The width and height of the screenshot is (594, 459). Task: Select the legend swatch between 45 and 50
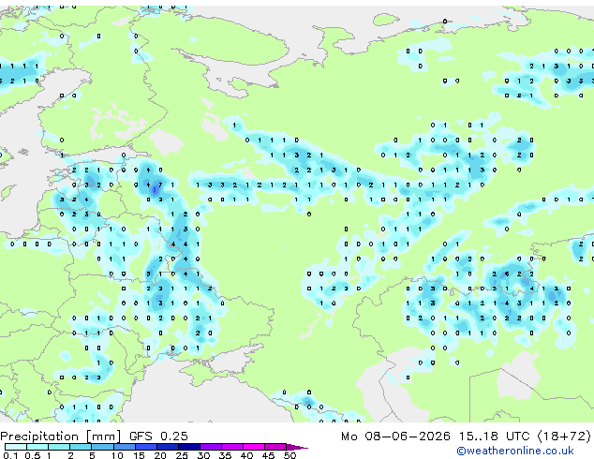pos(275,447)
